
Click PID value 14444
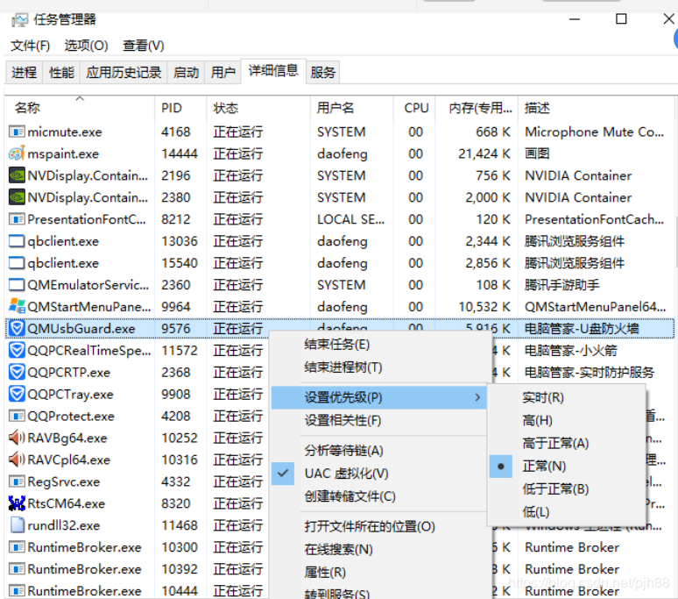179,153
